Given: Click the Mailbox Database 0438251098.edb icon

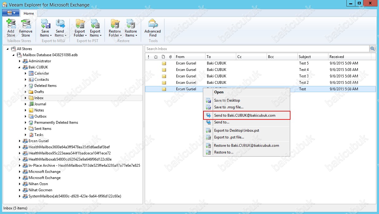Looking at the screenshot, I should click(19, 55).
